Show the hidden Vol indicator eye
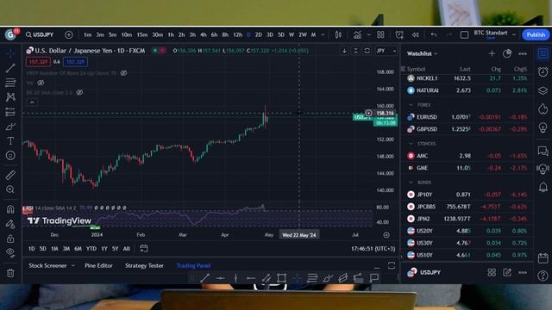This screenshot has height=310, width=552. (41, 83)
